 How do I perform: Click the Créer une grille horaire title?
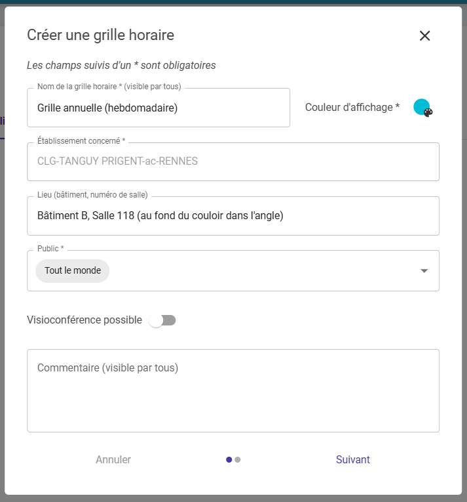(x=100, y=35)
